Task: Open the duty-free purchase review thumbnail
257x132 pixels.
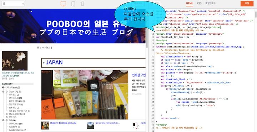Action: pos(45,126)
